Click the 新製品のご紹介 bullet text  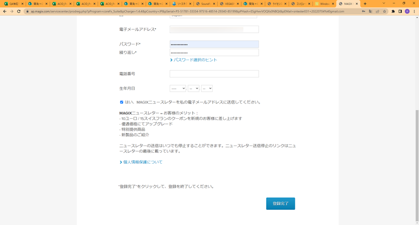coord(134,135)
